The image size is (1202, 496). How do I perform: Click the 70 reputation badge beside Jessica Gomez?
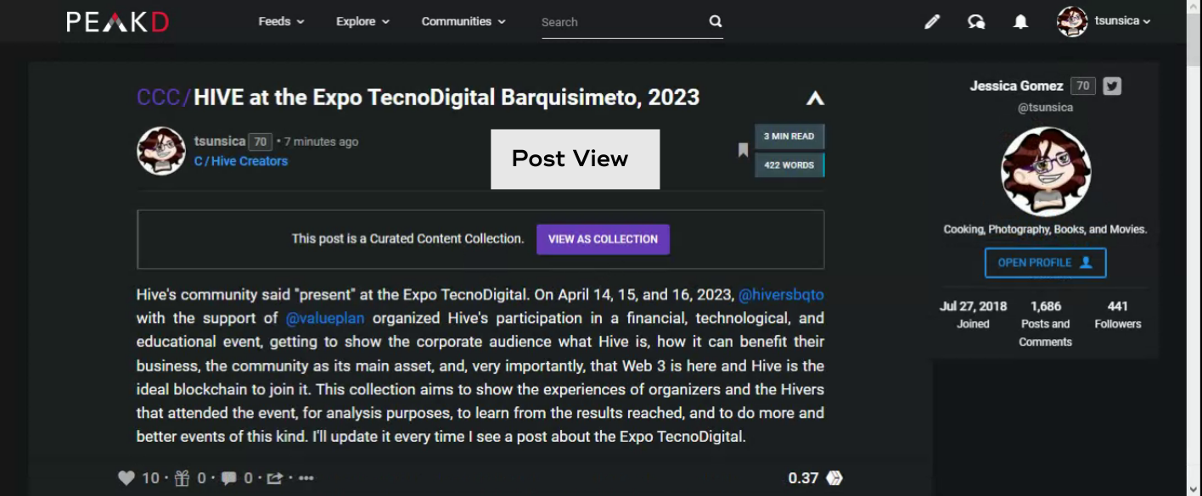click(1082, 86)
